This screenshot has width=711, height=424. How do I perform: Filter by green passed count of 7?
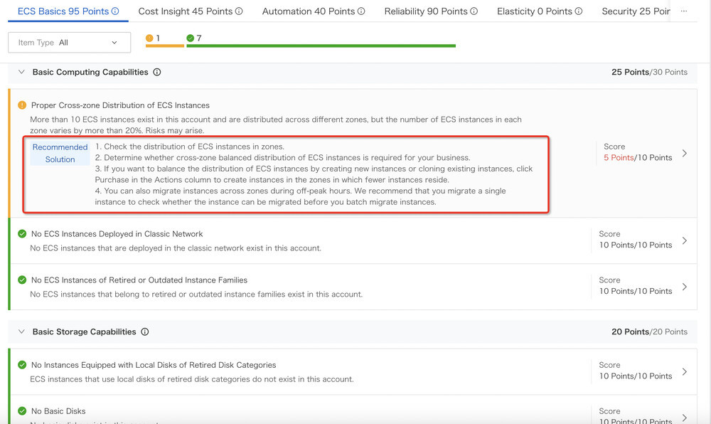[194, 38]
